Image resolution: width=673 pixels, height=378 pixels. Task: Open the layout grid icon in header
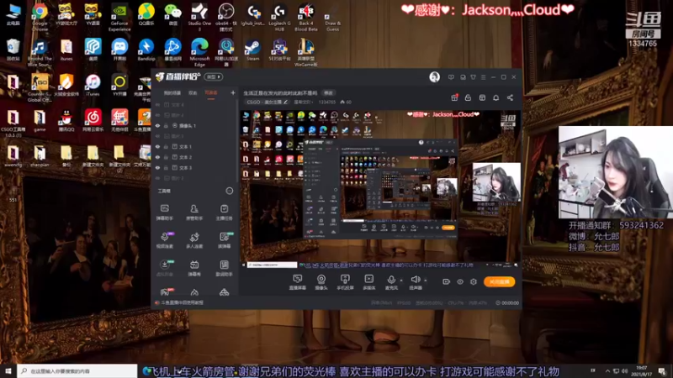[x=482, y=97]
